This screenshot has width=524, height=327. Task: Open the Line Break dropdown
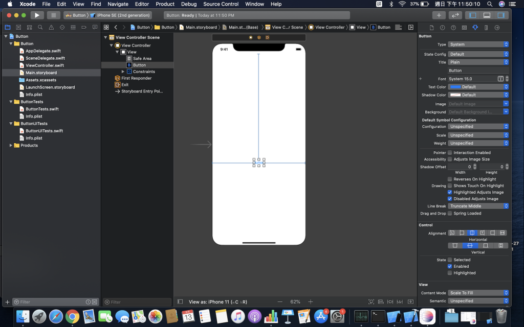click(x=478, y=206)
